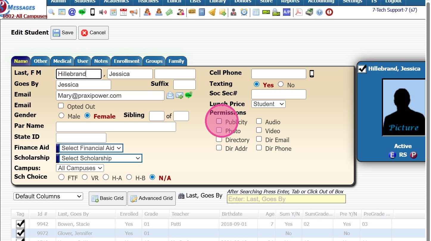The image size is (431, 241).
Task: Open the hamburger lunch icon
Action: click(192, 12)
